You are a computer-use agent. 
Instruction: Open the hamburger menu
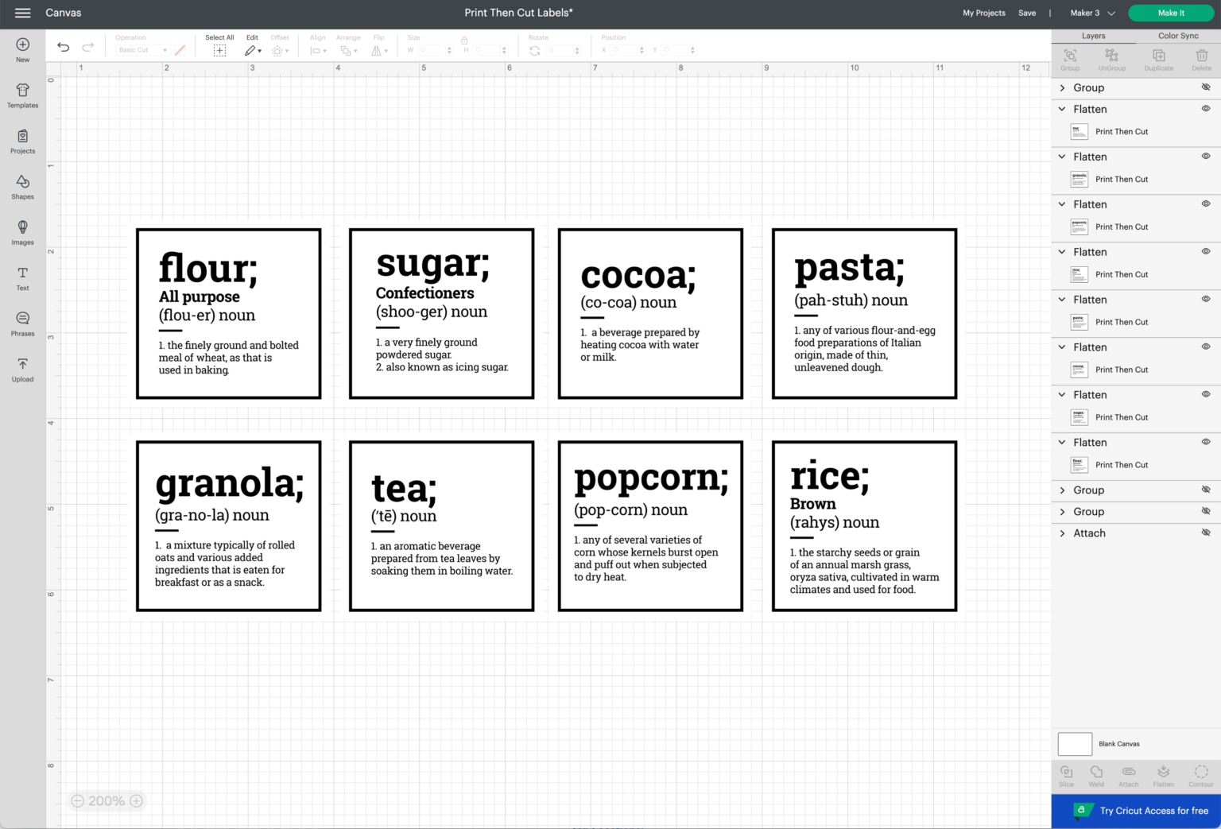22,13
